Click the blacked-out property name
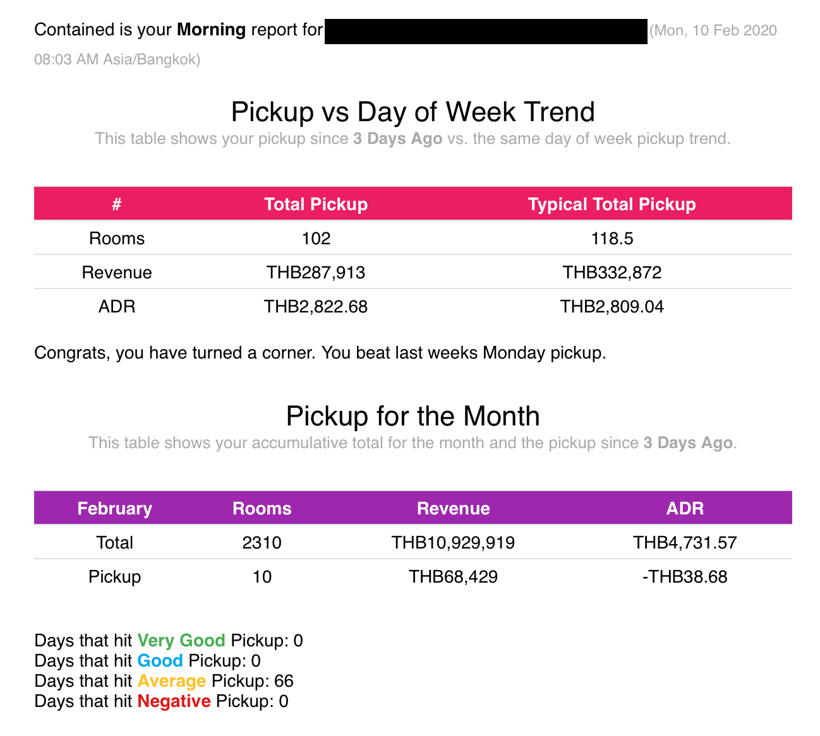 (x=486, y=31)
